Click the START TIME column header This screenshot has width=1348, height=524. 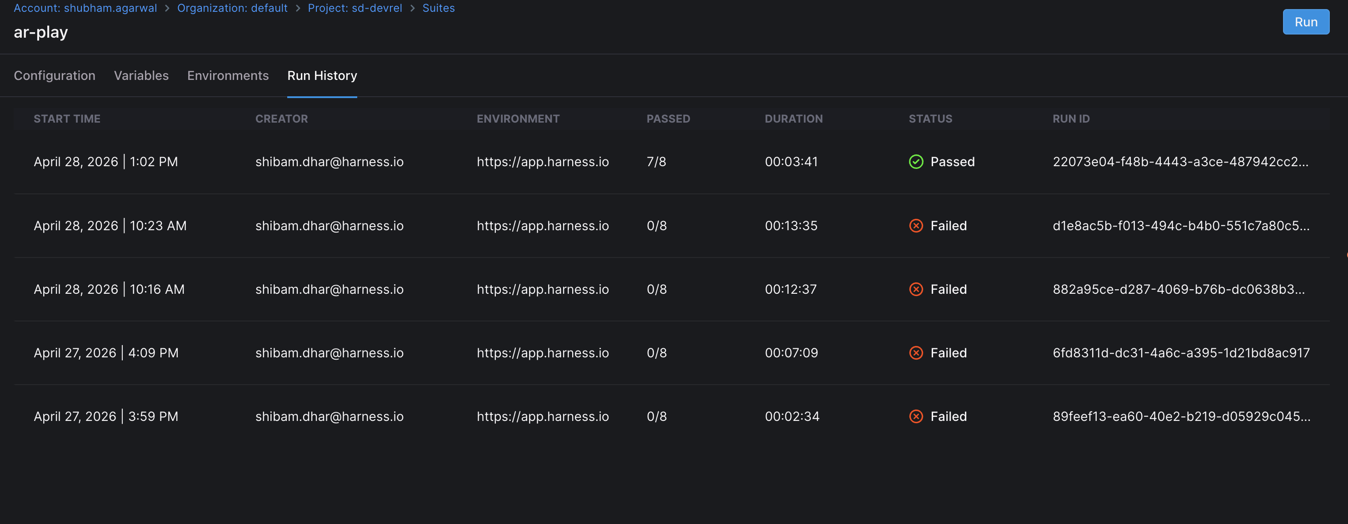click(x=67, y=119)
